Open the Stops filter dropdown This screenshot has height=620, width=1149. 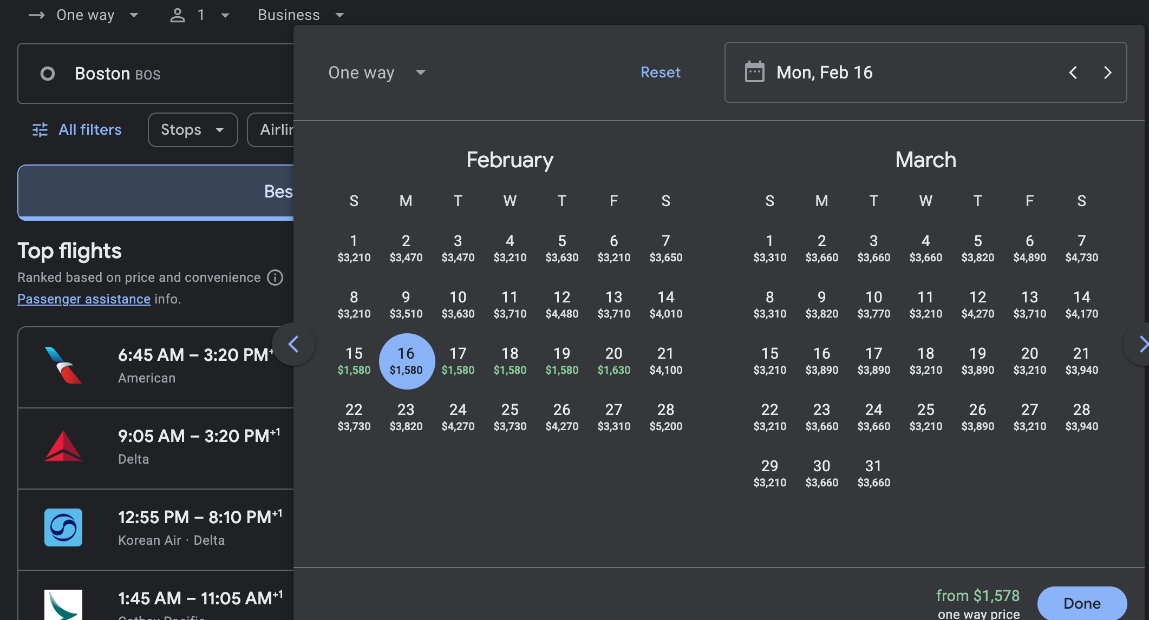[x=192, y=130]
